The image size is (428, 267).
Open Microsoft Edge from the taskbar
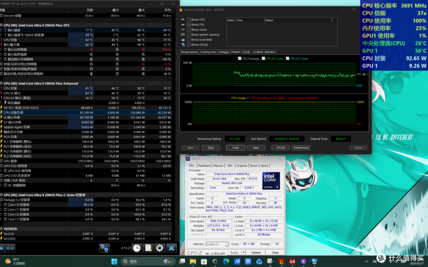[x=226, y=261]
